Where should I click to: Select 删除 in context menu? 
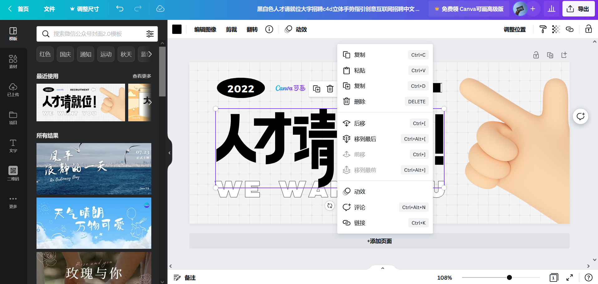point(385,101)
